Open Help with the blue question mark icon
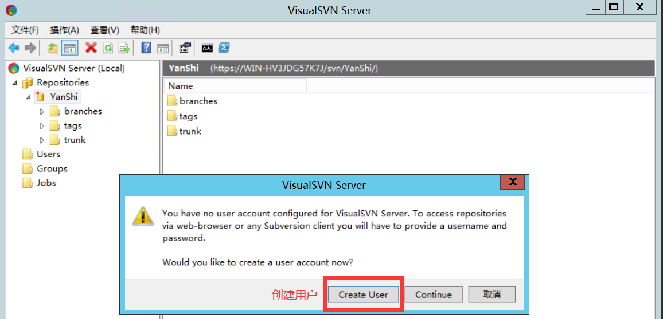Viewport: 663px width, 319px height. click(146, 48)
